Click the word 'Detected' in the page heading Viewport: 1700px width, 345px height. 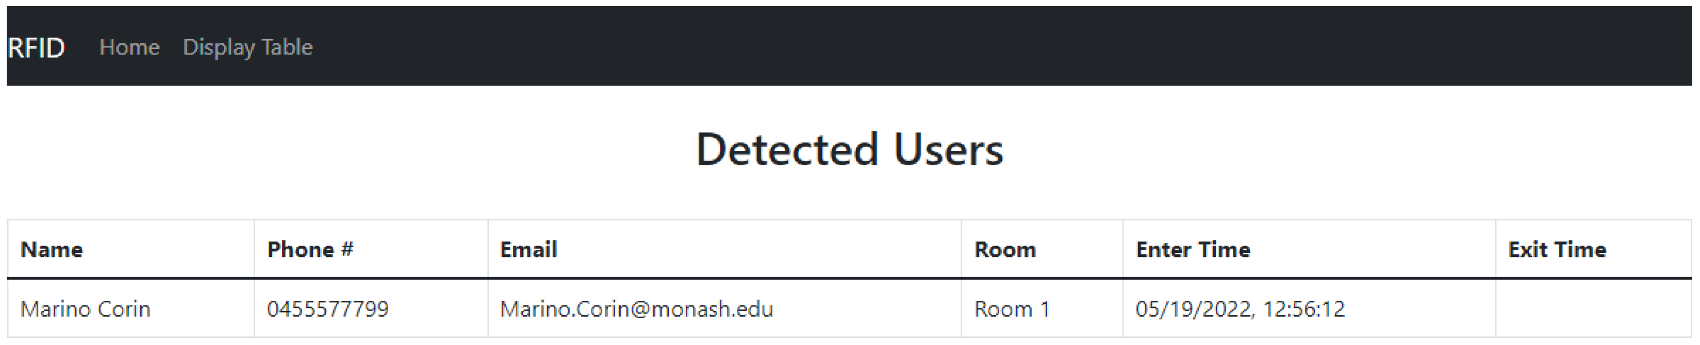coord(787,150)
